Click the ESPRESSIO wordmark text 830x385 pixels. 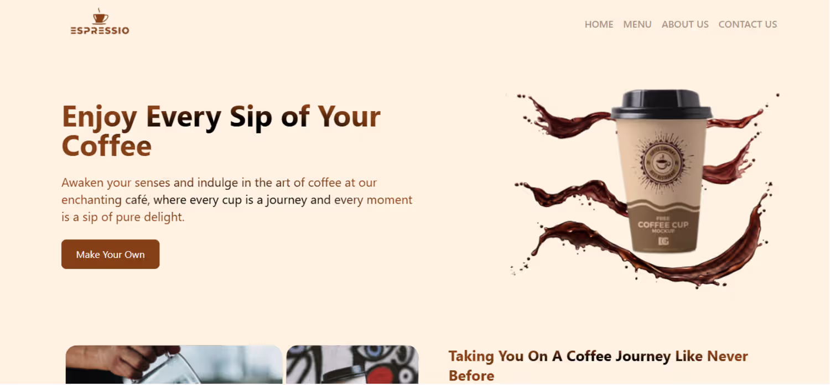100,30
